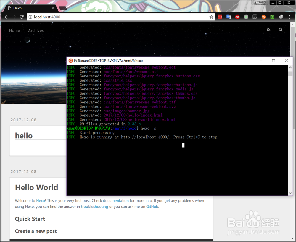Maximize the Chrome browser window
Screen dimensions: 296x242
tap(280, 3)
